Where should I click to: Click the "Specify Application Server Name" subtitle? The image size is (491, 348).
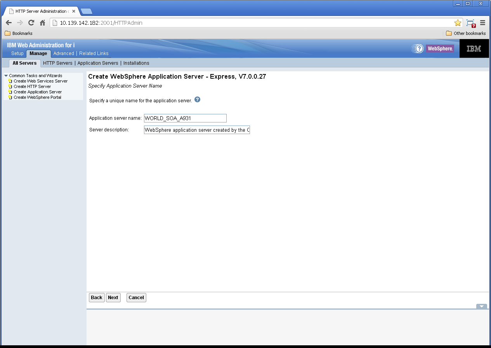point(125,86)
